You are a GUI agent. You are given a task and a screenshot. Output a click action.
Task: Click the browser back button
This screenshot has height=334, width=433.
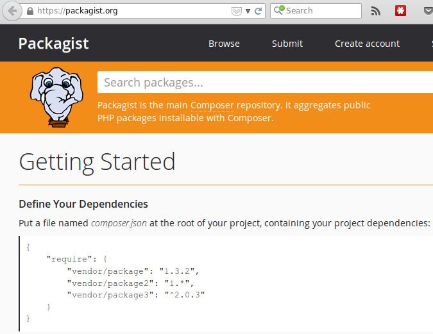tap(12, 11)
